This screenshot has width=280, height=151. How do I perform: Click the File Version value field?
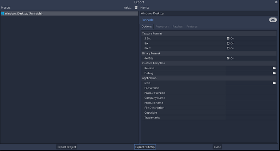251,88
